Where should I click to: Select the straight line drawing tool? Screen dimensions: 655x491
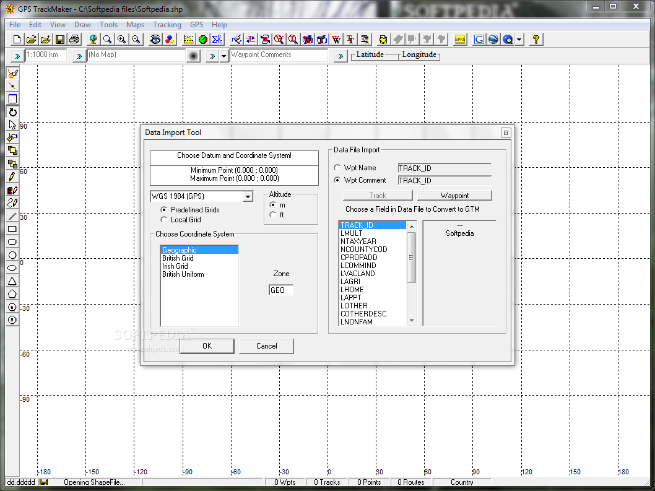(12, 216)
